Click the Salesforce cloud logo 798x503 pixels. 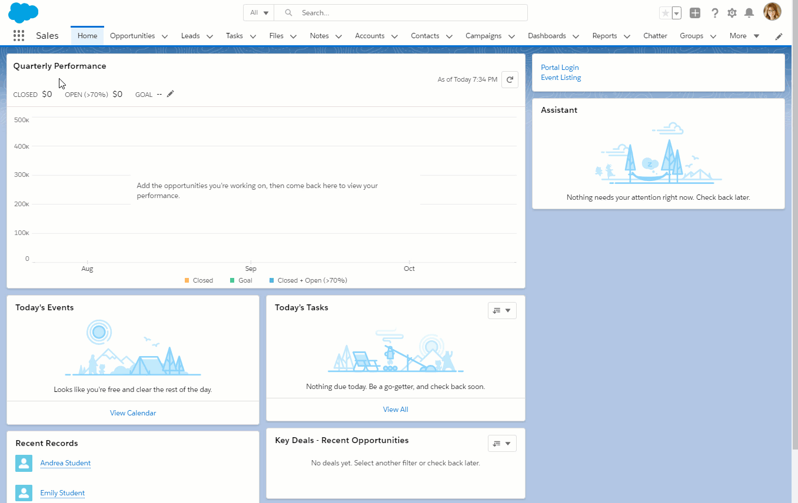pyautogui.click(x=24, y=12)
